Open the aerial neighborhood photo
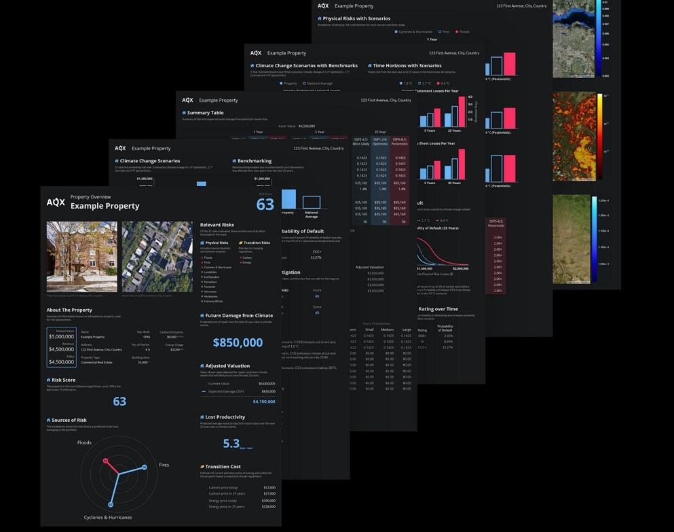 click(157, 257)
